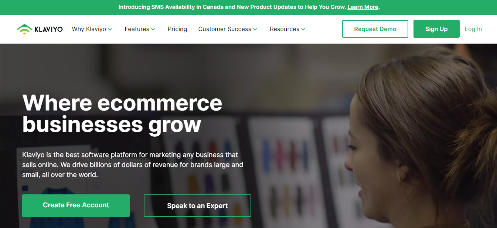
Task: Click the hero description paragraph
Action: click(133, 165)
